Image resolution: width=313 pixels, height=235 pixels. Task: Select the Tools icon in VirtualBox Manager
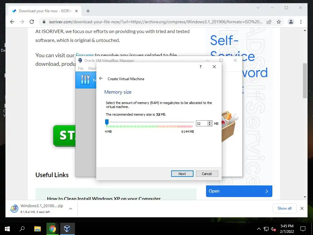click(86, 80)
